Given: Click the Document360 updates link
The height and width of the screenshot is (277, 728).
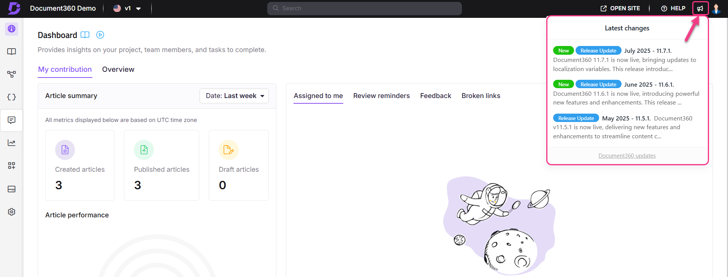Looking at the screenshot, I should [626, 156].
